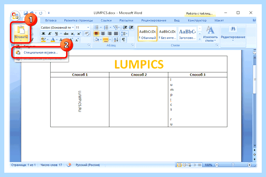This screenshot has height=177, width=266.
Task: Open the Редактирование group
Action: [233, 34]
